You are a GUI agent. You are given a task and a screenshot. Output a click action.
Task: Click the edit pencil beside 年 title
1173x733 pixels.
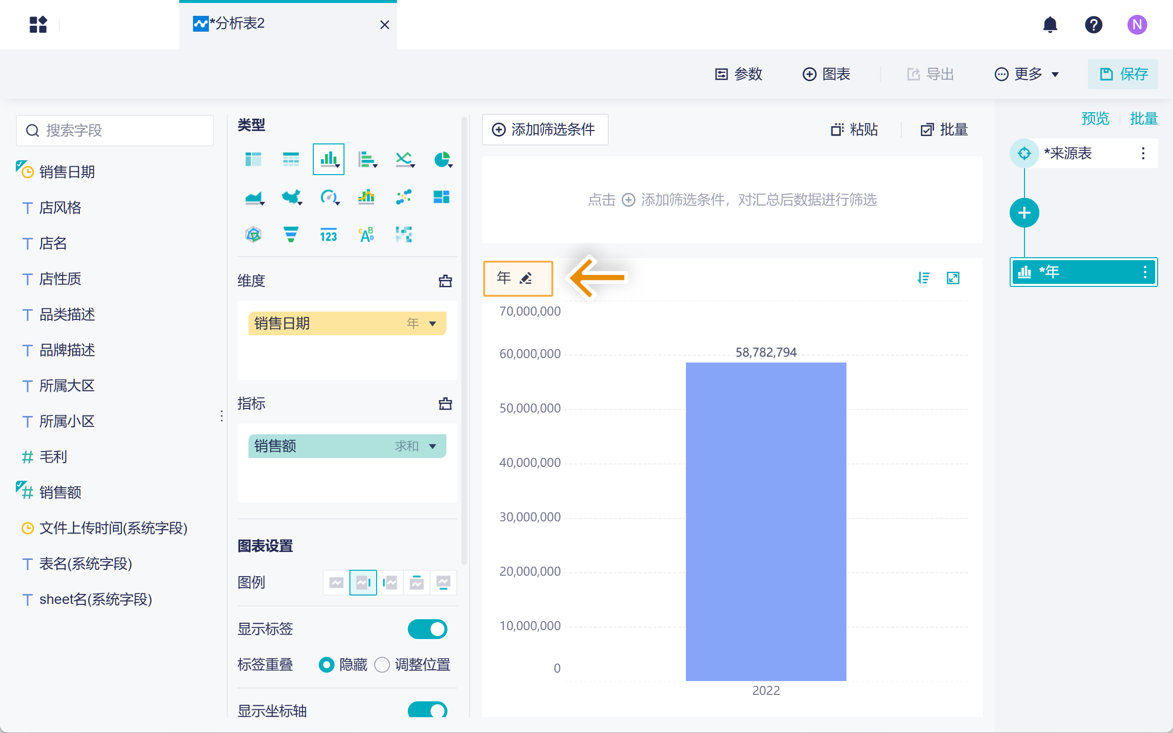tap(526, 278)
